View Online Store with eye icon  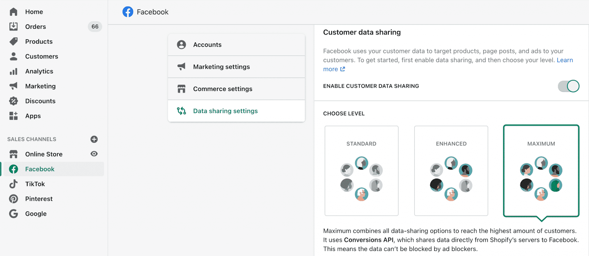[x=94, y=154]
